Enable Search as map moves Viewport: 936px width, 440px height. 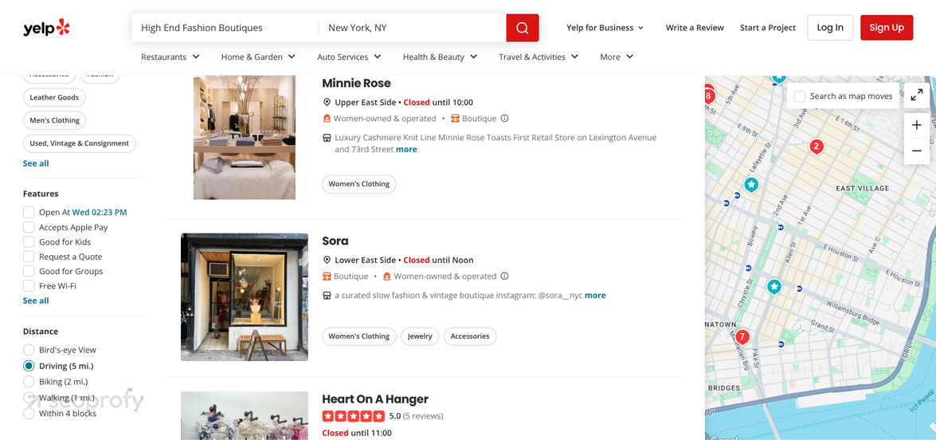[x=800, y=96]
